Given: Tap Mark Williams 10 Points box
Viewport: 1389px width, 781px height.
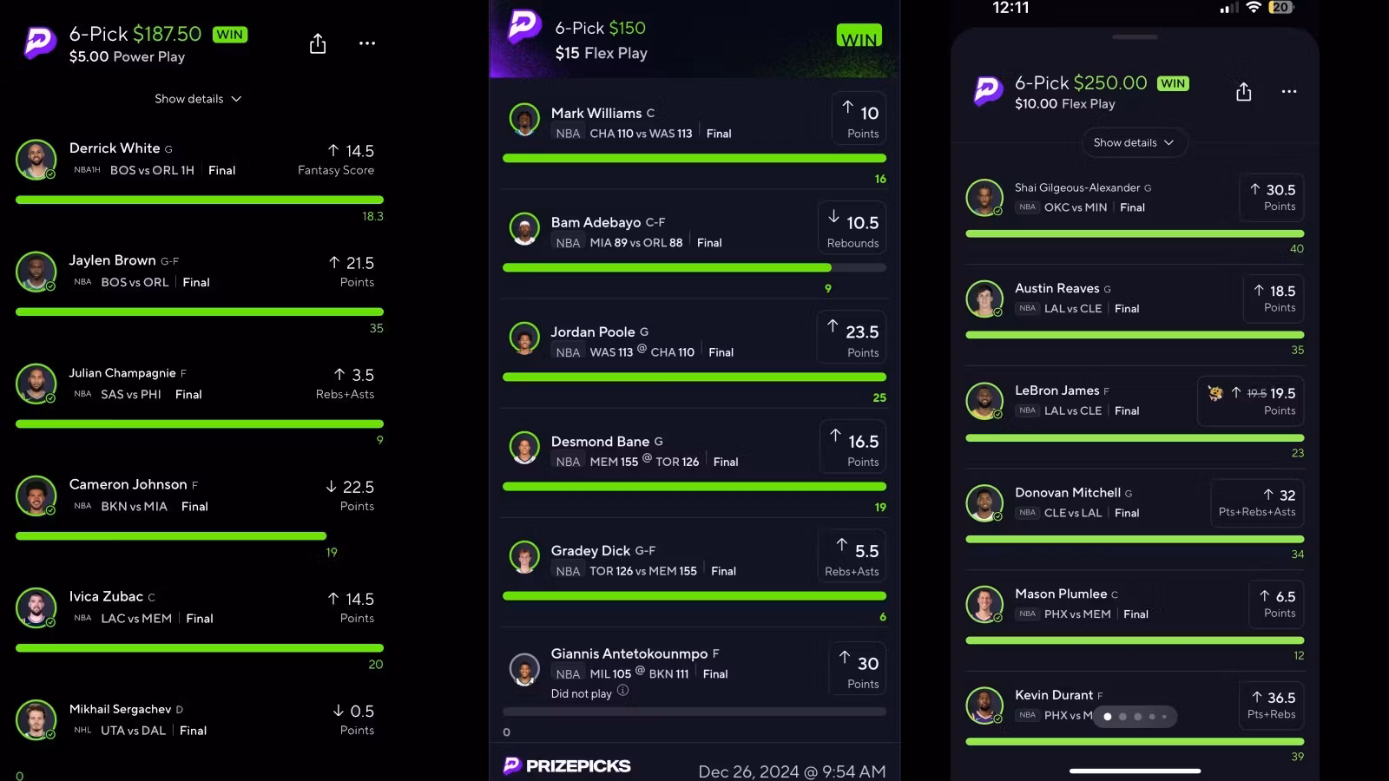Looking at the screenshot, I should [x=859, y=118].
